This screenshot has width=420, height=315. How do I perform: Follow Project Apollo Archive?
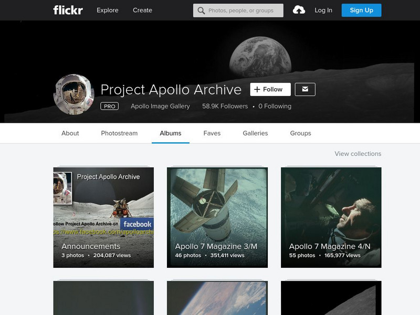click(x=270, y=89)
